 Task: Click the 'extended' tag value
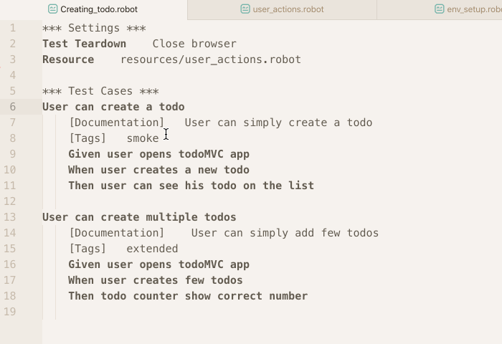click(152, 249)
